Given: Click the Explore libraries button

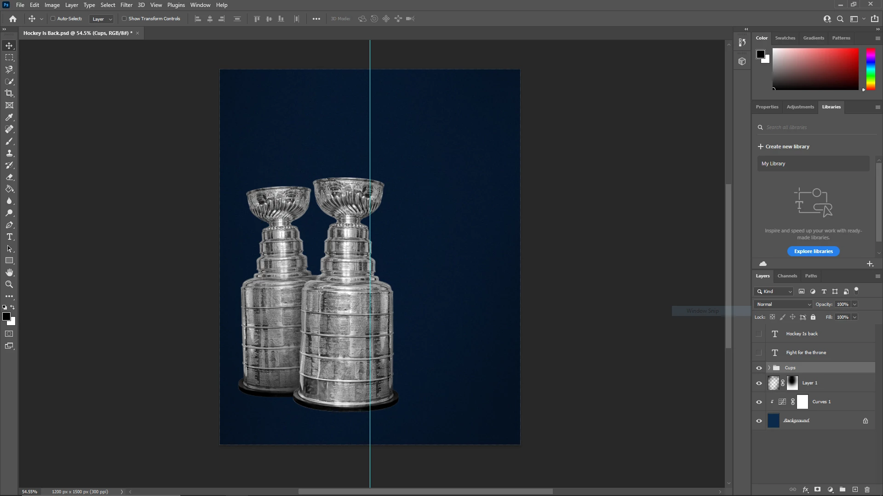Looking at the screenshot, I should tap(813, 251).
